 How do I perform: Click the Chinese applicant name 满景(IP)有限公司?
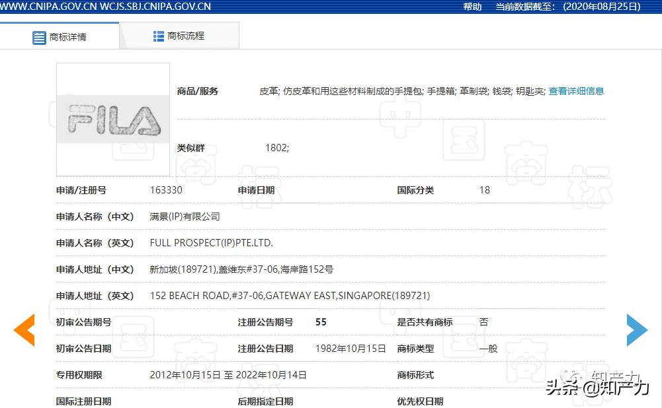(x=185, y=217)
